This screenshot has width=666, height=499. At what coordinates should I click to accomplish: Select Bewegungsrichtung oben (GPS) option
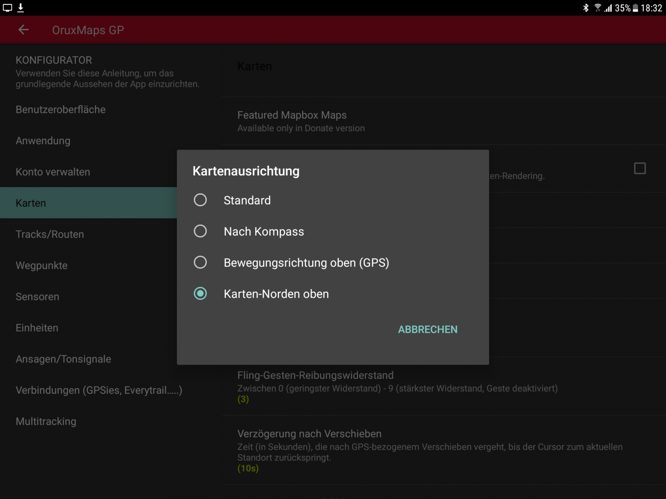pyautogui.click(x=200, y=262)
